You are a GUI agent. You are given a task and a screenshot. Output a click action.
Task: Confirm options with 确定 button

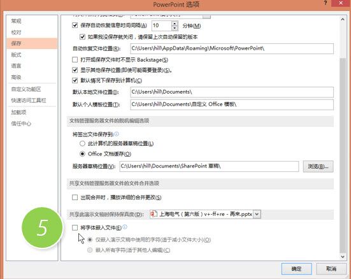click(297, 269)
